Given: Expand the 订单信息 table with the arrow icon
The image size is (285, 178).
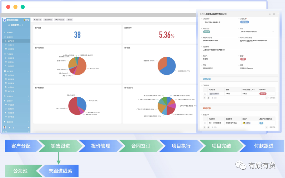Looking at the screenshot, I should (267, 98).
